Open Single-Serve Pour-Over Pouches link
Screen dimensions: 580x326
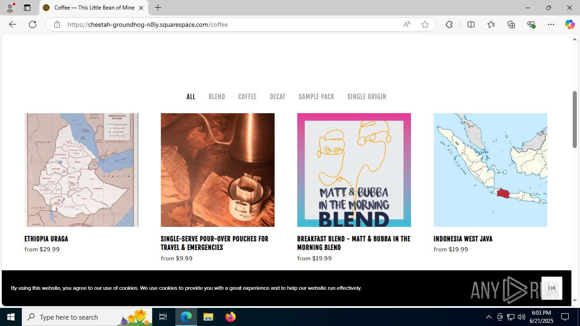214,243
